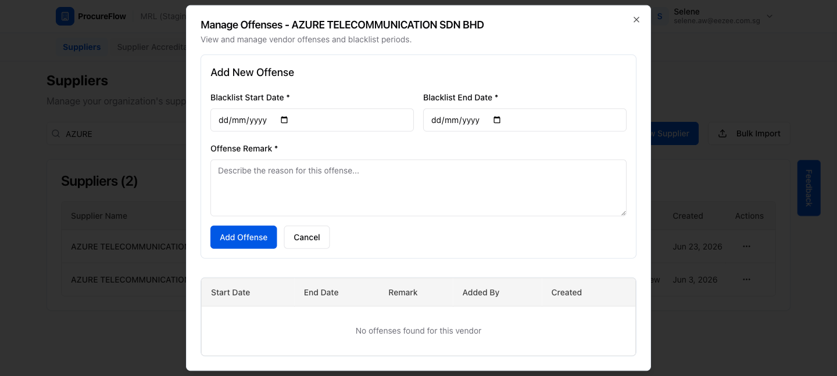The image size is (837, 376).
Task: Click the Cancel button
Action: pos(307,237)
